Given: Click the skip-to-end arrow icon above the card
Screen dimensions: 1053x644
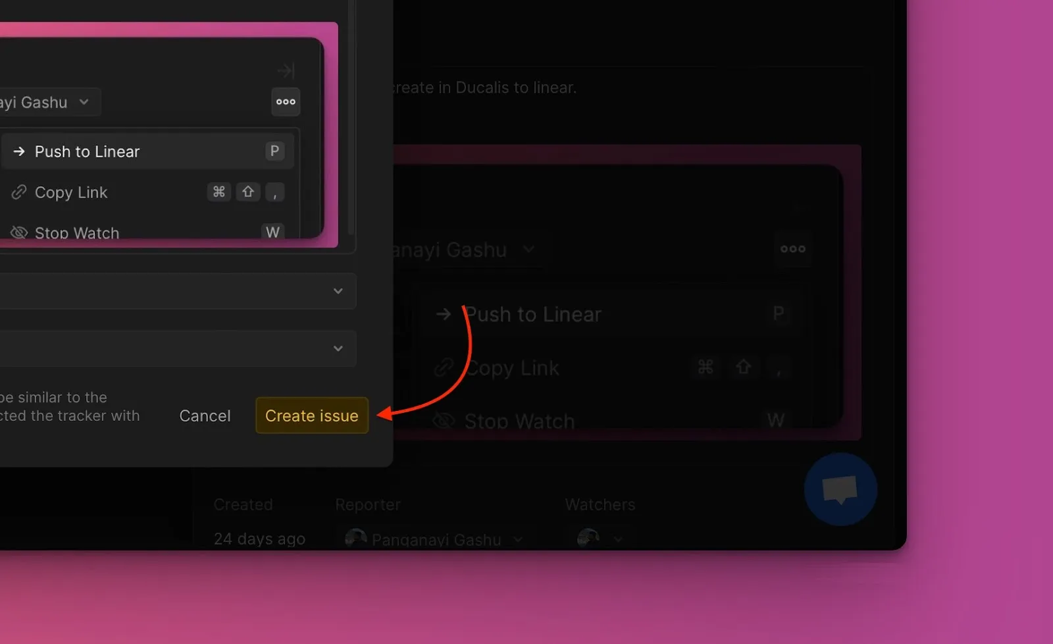Looking at the screenshot, I should [x=286, y=70].
